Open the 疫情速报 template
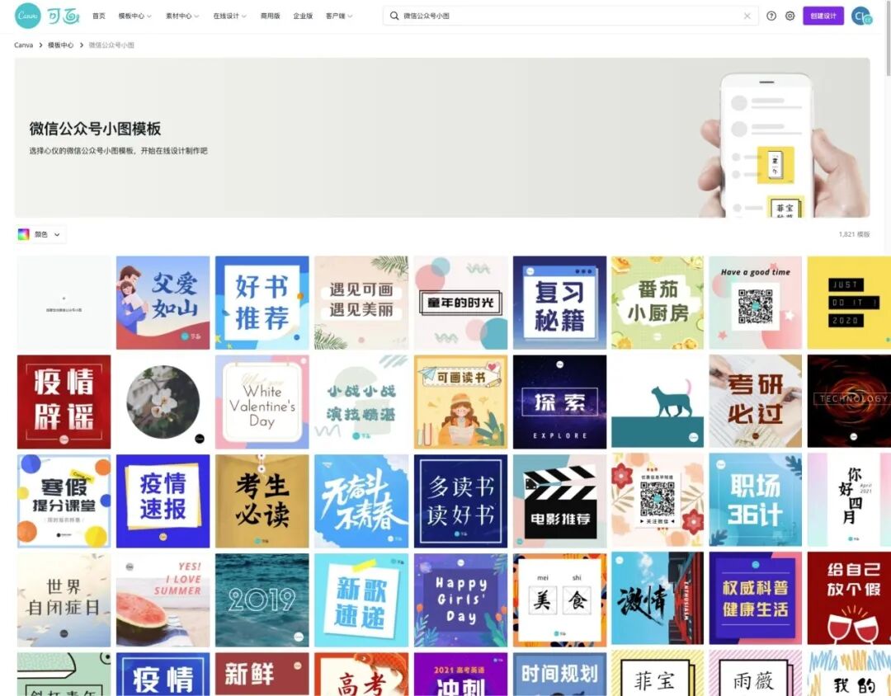The height and width of the screenshot is (696, 891). [163, 501]
